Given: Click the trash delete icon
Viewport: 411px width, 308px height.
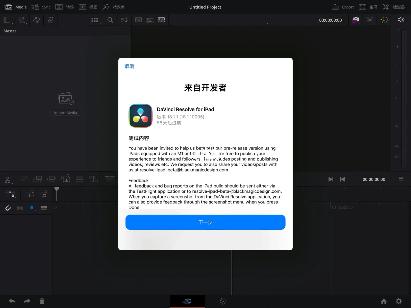Looking at the screenshot, I should 42,301.
